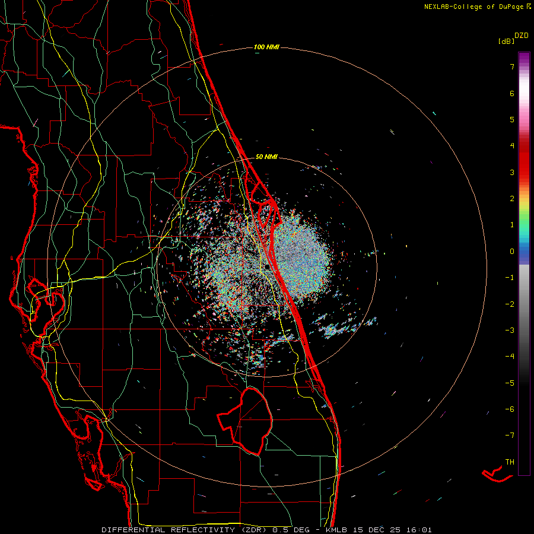Click the colorbar value "-6"
Image resolution: width=534 pixels, height=534 pixels.
510,409
